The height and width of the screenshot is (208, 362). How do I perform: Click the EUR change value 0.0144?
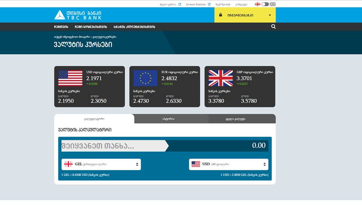pyautogui.click(x=169, y=84)
